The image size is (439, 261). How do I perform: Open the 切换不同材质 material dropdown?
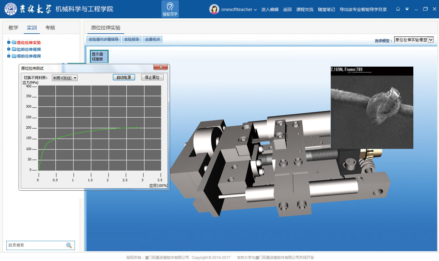65,78
